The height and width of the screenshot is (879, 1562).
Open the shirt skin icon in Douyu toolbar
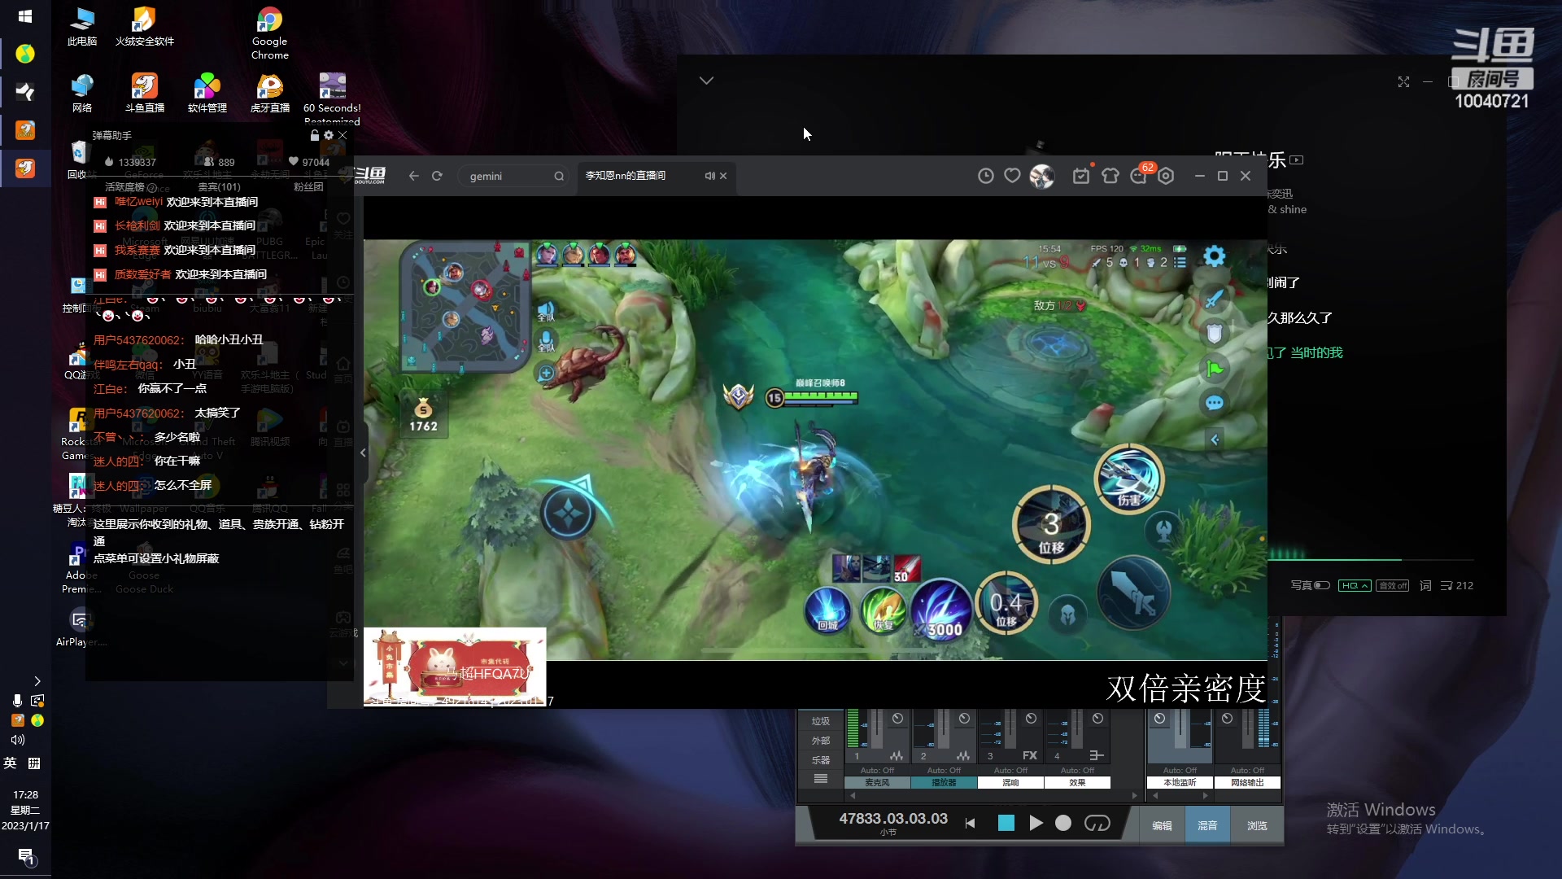1110,176
